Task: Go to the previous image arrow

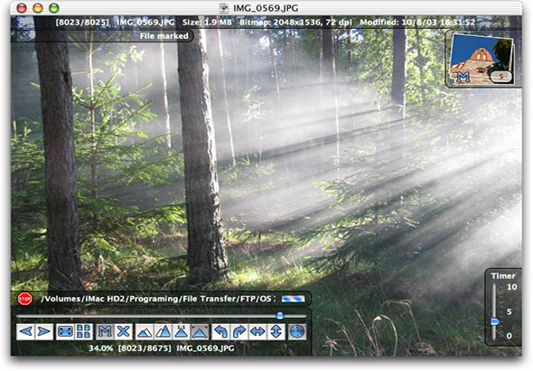Action: click(x=26, y=331)
